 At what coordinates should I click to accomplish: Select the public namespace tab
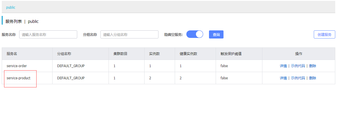point(11,8)
